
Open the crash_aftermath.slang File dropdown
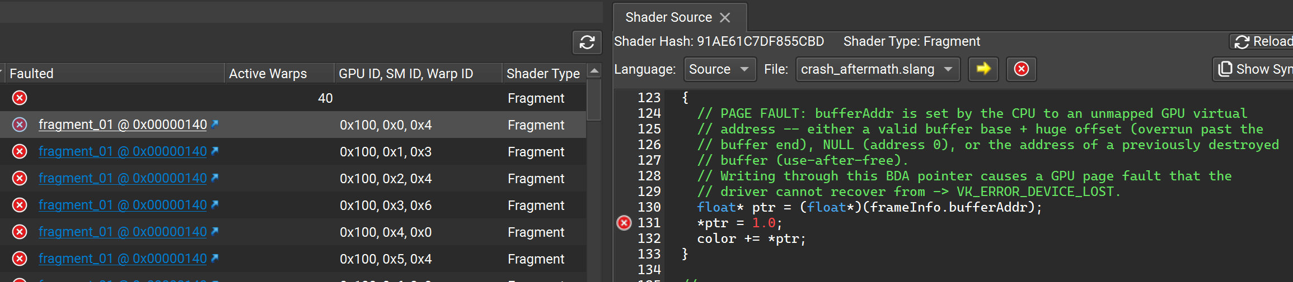[877, 69]
